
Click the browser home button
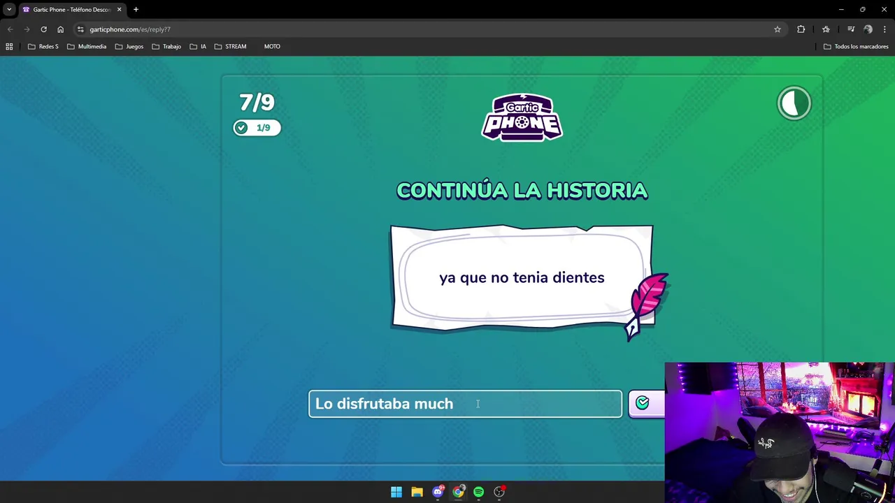tap(60, 29)
